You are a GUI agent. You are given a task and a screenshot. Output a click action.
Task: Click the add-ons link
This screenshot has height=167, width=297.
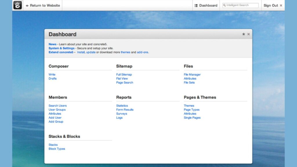[142, 52]
